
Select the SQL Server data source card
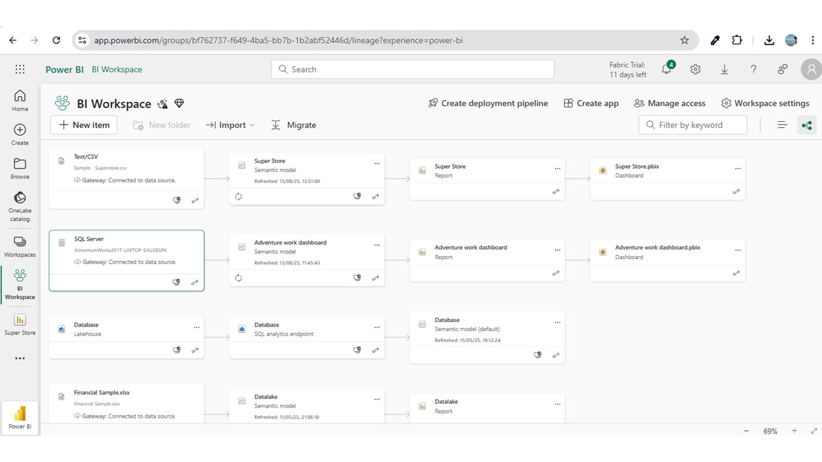click(127, 261)
